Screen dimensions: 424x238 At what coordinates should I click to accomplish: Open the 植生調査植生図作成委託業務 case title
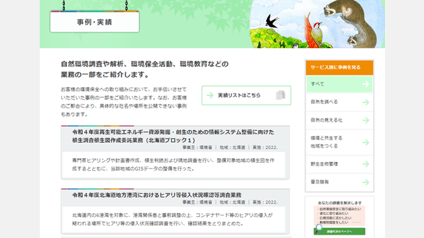(x=173, y=136)
